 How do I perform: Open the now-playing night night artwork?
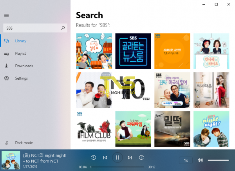point(11,160)
